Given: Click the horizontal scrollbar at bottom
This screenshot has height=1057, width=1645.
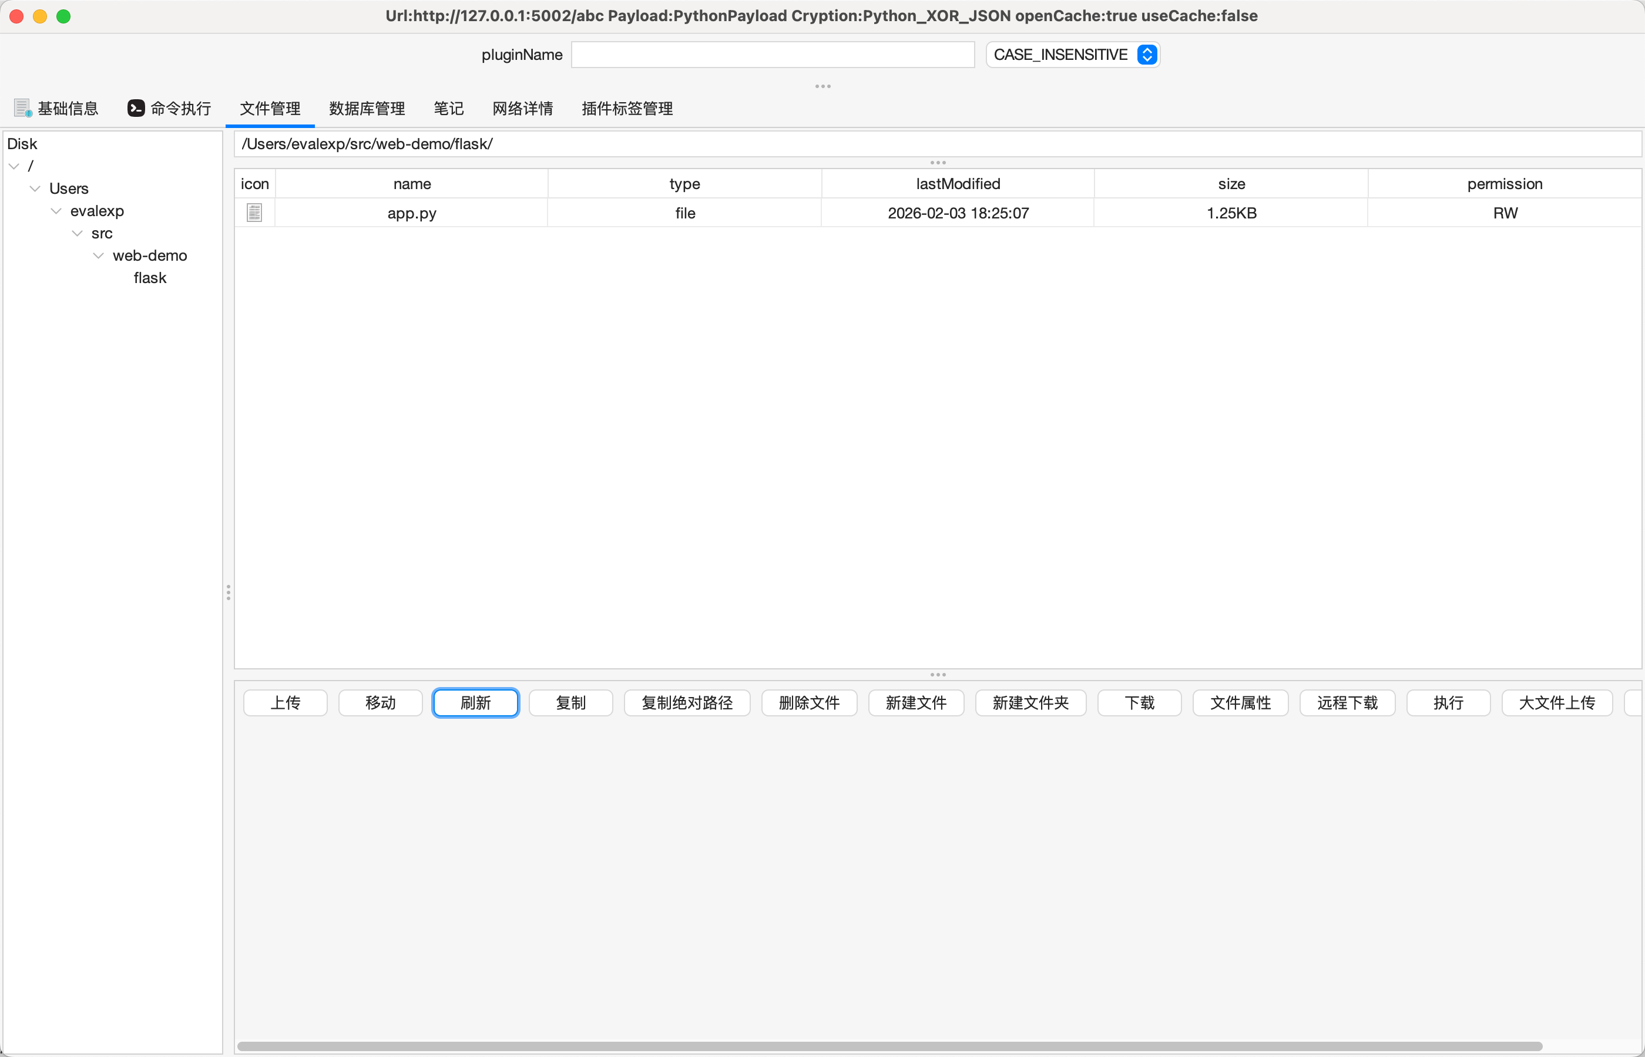Looking at the screenshot, I should (889, 1046).
